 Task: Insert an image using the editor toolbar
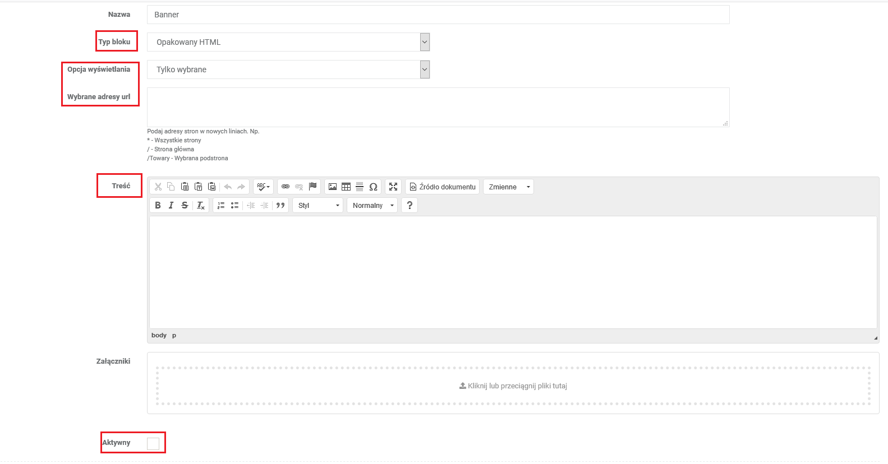coord(333,187)
